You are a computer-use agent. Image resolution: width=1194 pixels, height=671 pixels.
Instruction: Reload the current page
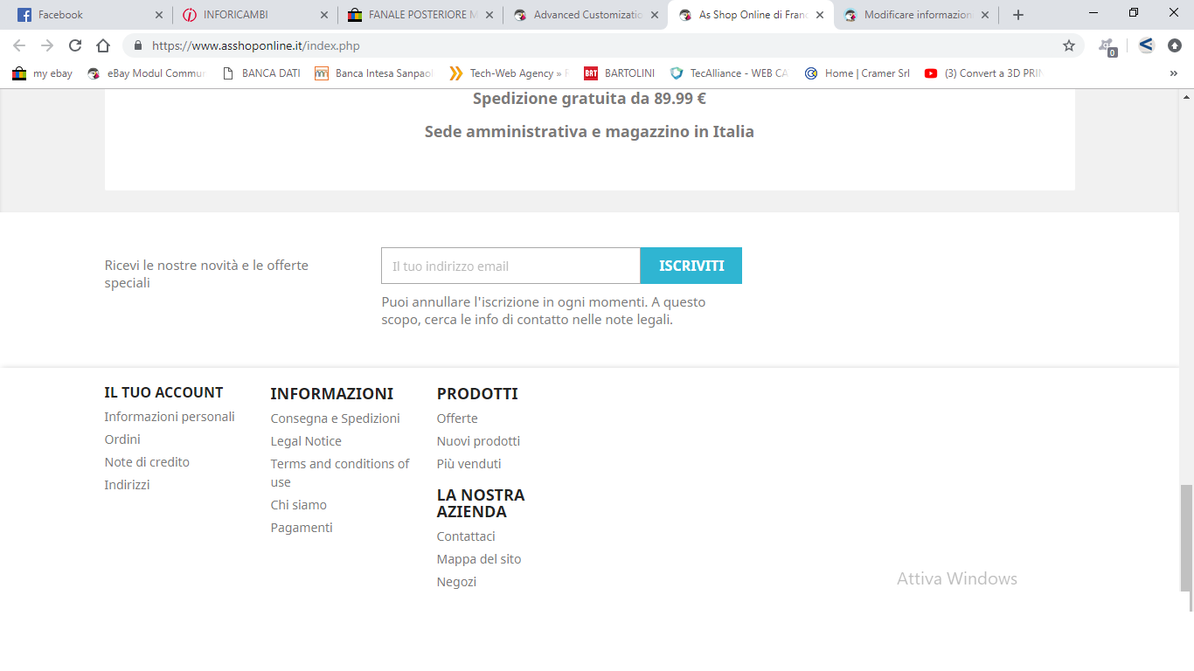click(75, 45)
